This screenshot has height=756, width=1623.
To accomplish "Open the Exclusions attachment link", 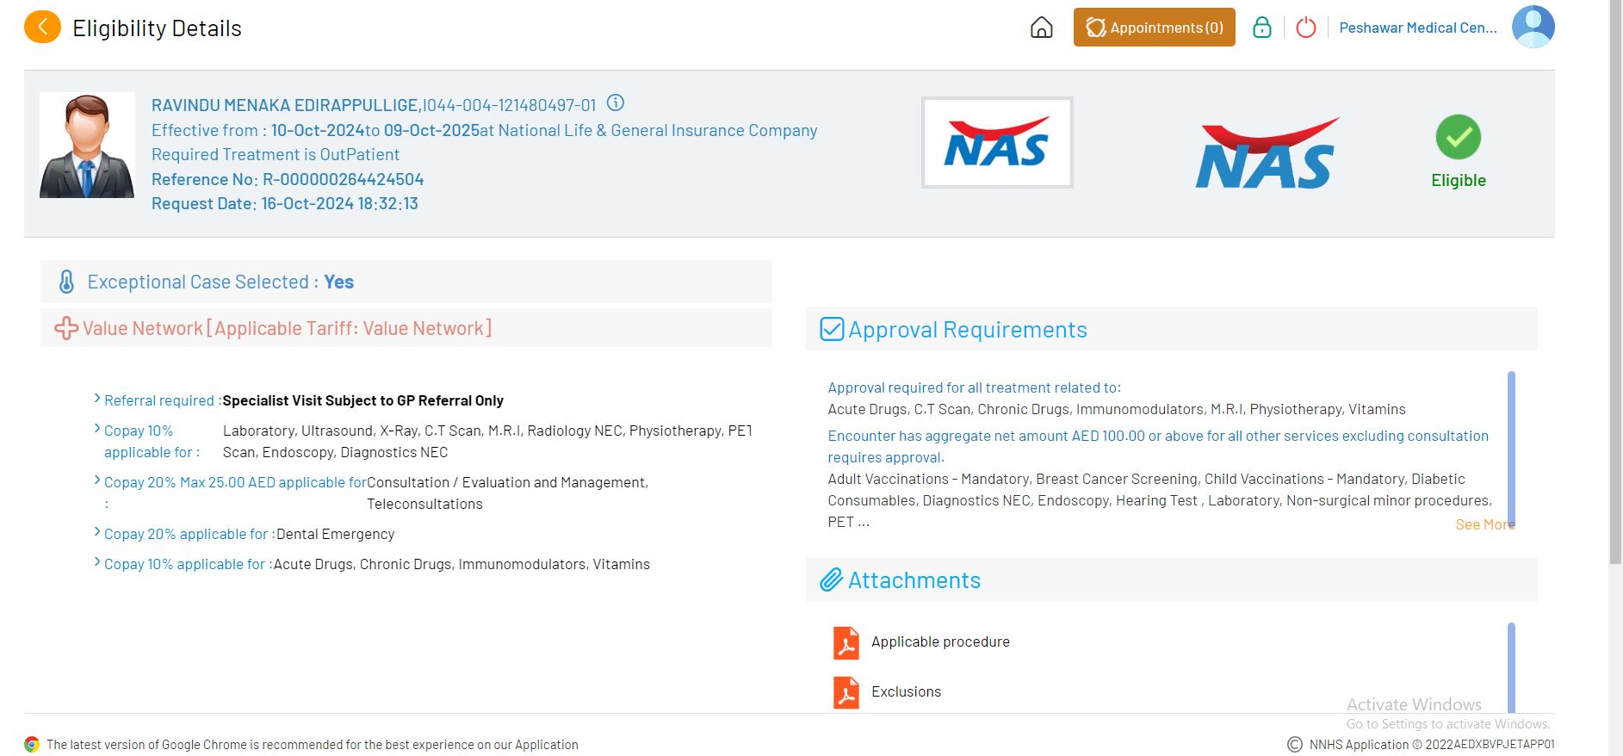I will (906, 691).
